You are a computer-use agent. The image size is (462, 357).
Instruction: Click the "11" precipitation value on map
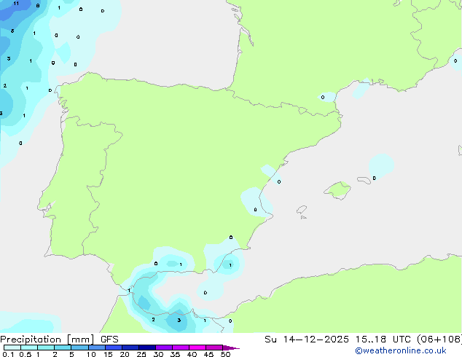16,4
